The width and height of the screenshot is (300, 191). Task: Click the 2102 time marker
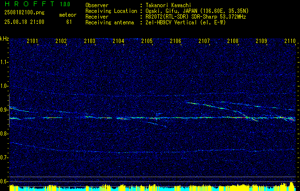[61, 41]
